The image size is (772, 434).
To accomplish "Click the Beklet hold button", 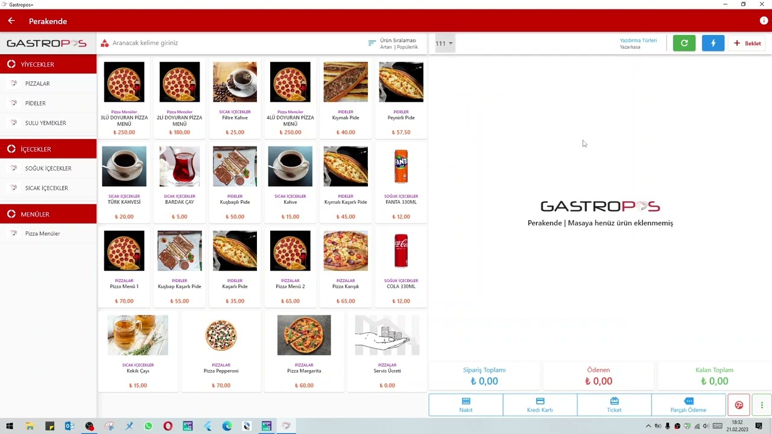I will [747, 43].
